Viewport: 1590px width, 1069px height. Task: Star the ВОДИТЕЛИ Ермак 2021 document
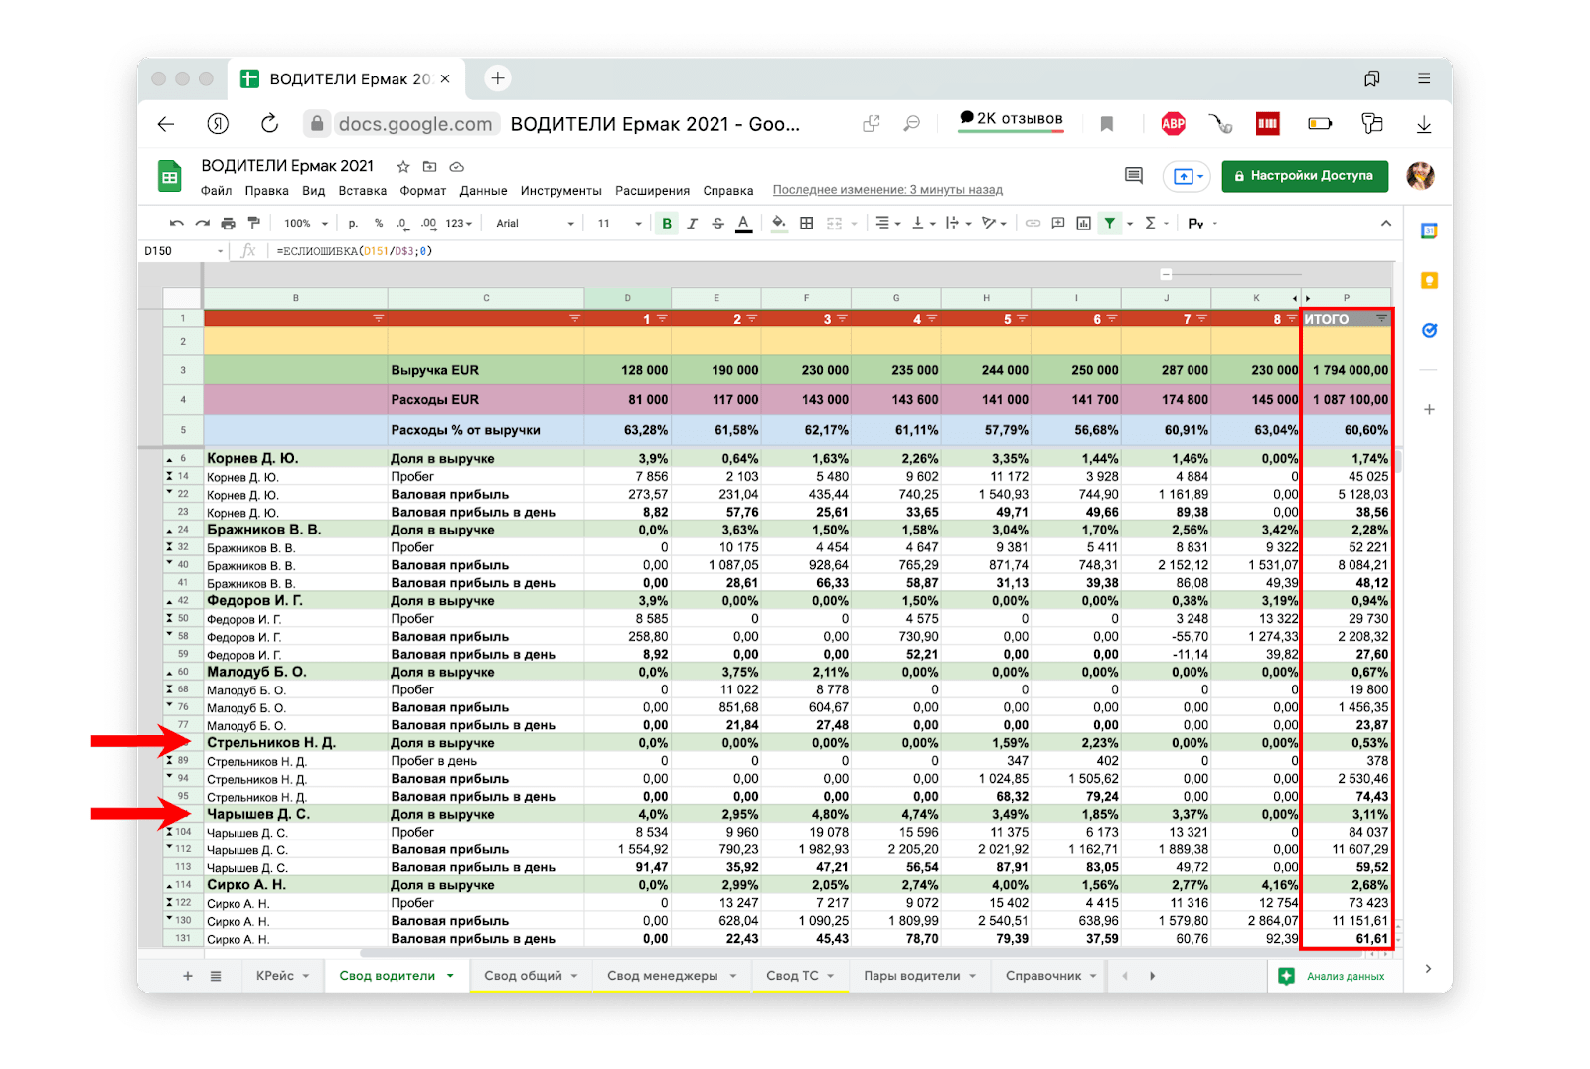[402, 167]
